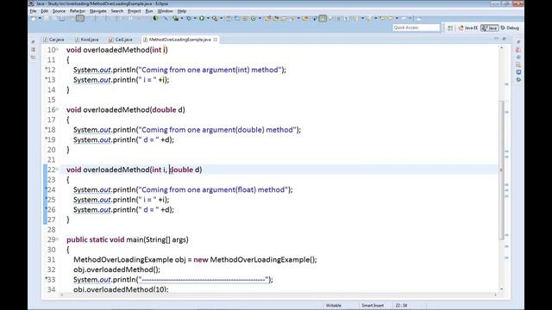This screenshot has width=552, height=310.
Task: Click the External Tools run icon
Action: coord(215,18)
